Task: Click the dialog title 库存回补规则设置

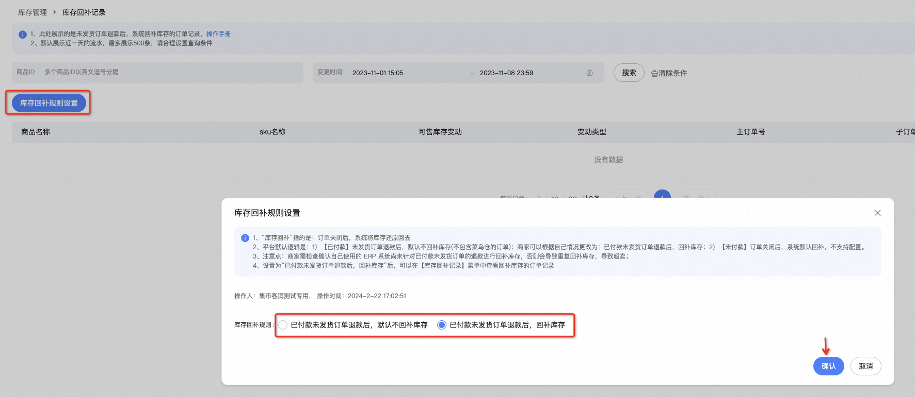Action: (267, 213)
